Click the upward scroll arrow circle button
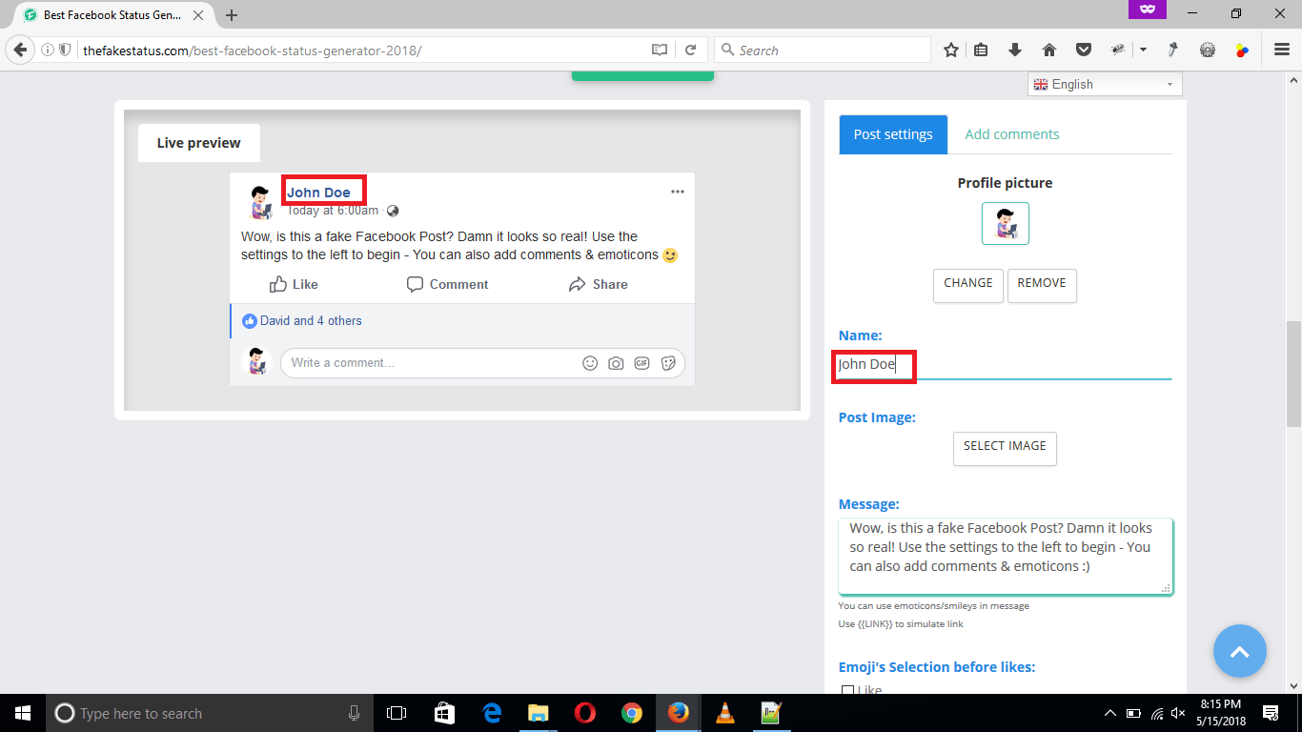Screen dimensions: 1302x732 point(1240,651)
